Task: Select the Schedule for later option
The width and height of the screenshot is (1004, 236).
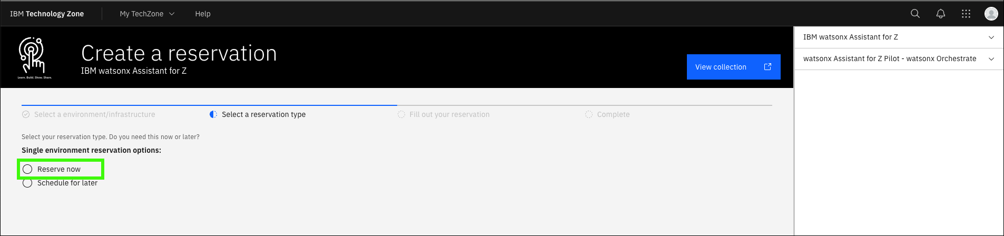Action: point(60,183)
